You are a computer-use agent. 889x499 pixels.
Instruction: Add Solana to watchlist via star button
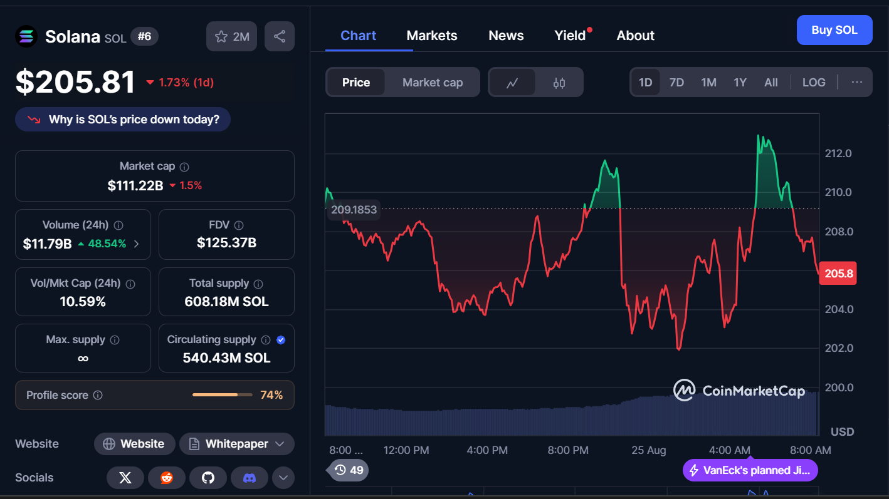point(231,36)
